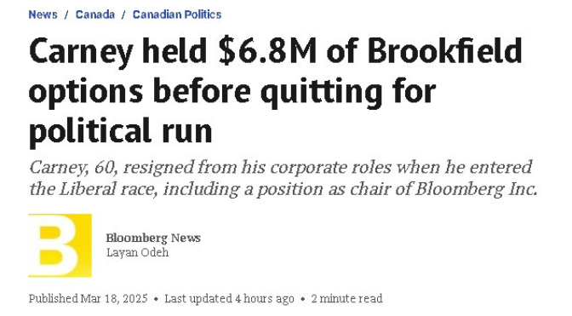Go to the Canada breadcrumb section
Screen dimensions: 572x316
pos(95,14)
